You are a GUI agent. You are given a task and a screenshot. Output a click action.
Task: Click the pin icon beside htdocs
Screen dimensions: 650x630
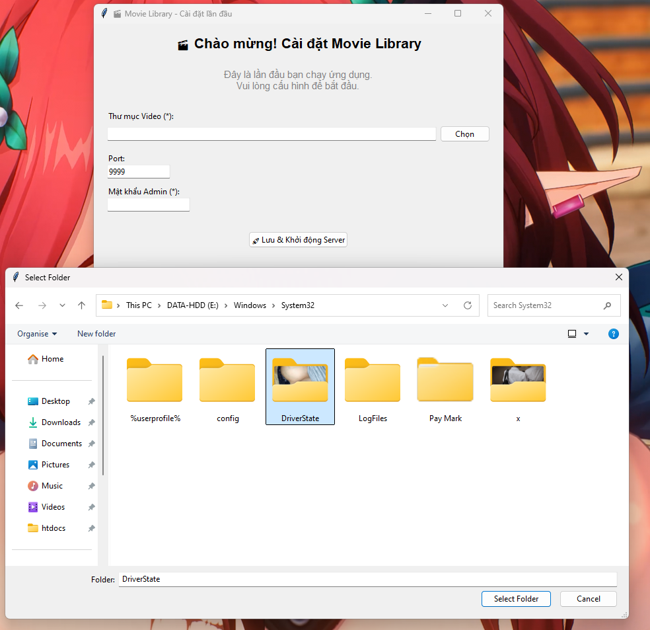pos(92,528)
